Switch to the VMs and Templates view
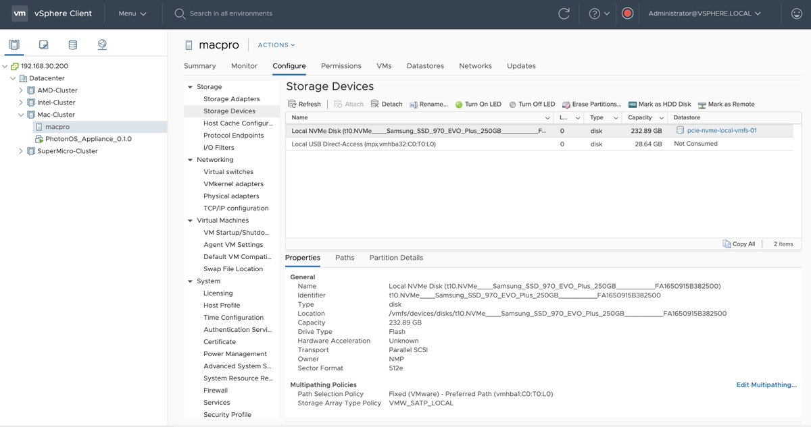The height and width of the screenshot is (427, 811). [x=43, y=45]
